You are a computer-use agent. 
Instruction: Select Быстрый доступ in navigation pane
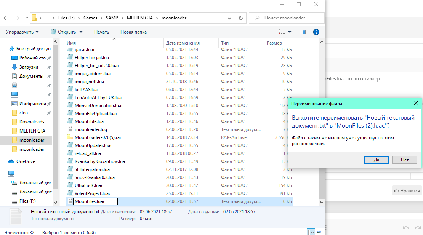pos(30,49)
